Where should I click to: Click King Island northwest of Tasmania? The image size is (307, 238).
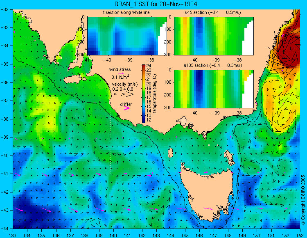(171, 153)
